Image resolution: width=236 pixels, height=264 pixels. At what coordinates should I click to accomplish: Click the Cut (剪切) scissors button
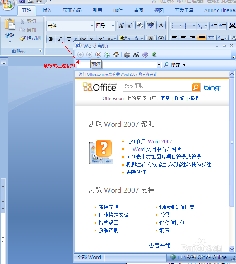point(28,21)
